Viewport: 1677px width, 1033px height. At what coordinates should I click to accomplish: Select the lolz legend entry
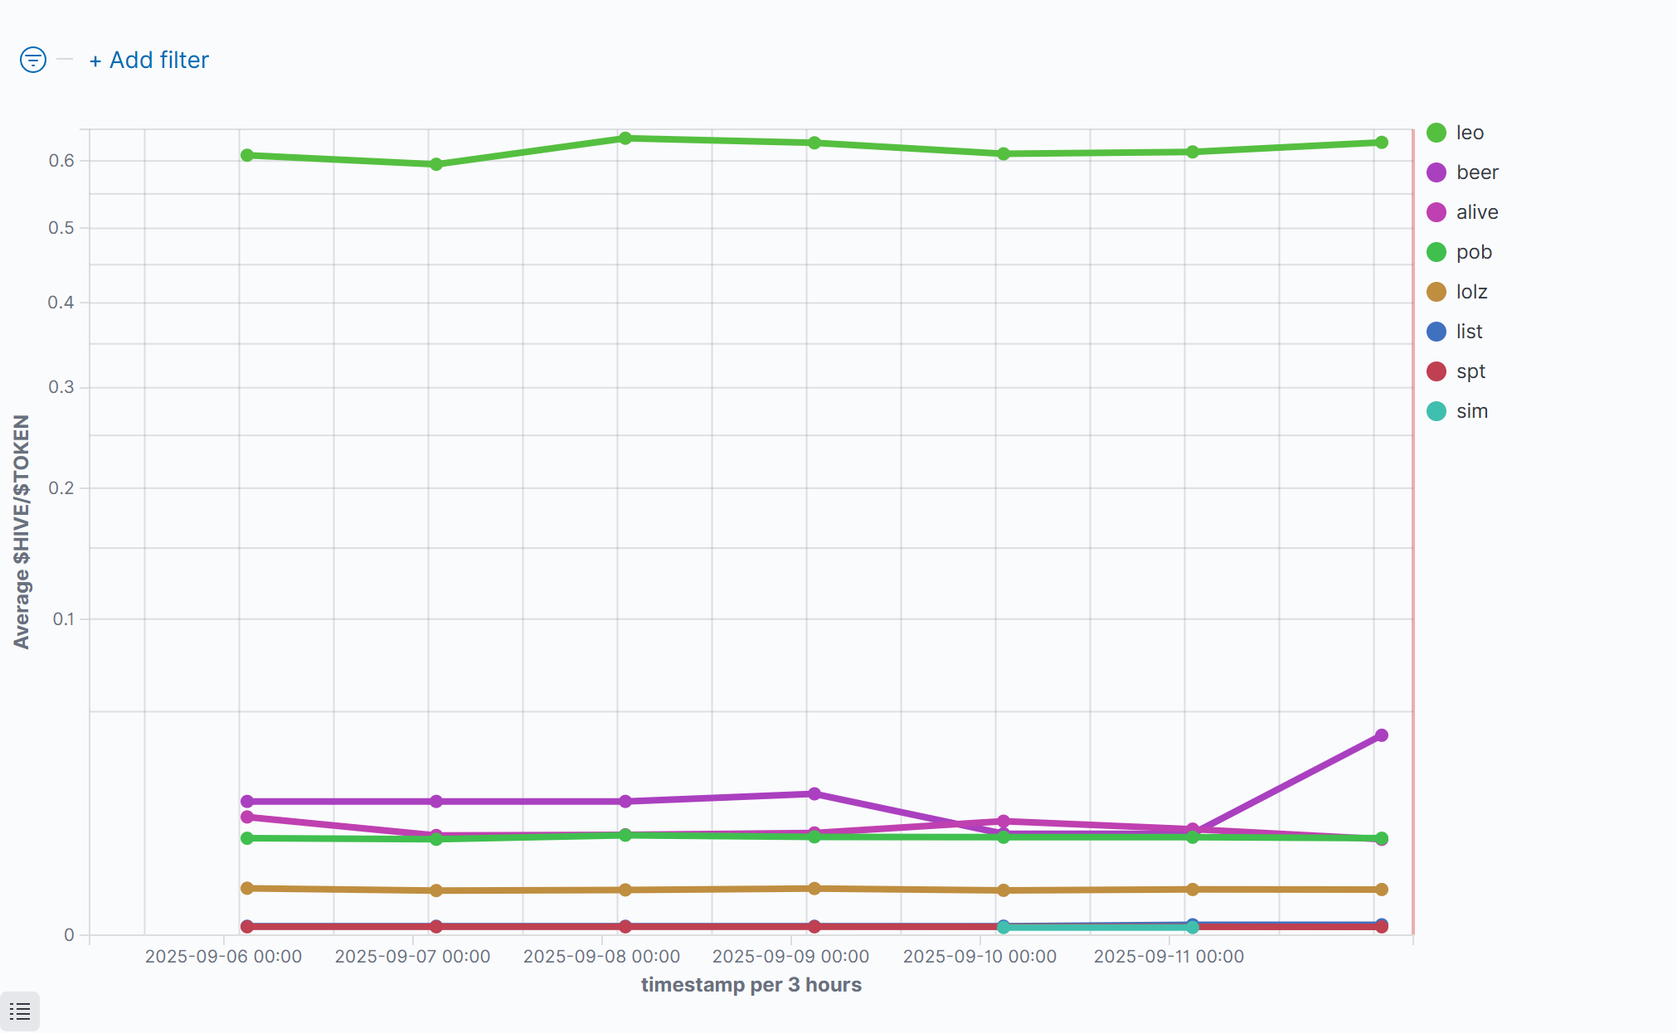tap(1471, 292)
